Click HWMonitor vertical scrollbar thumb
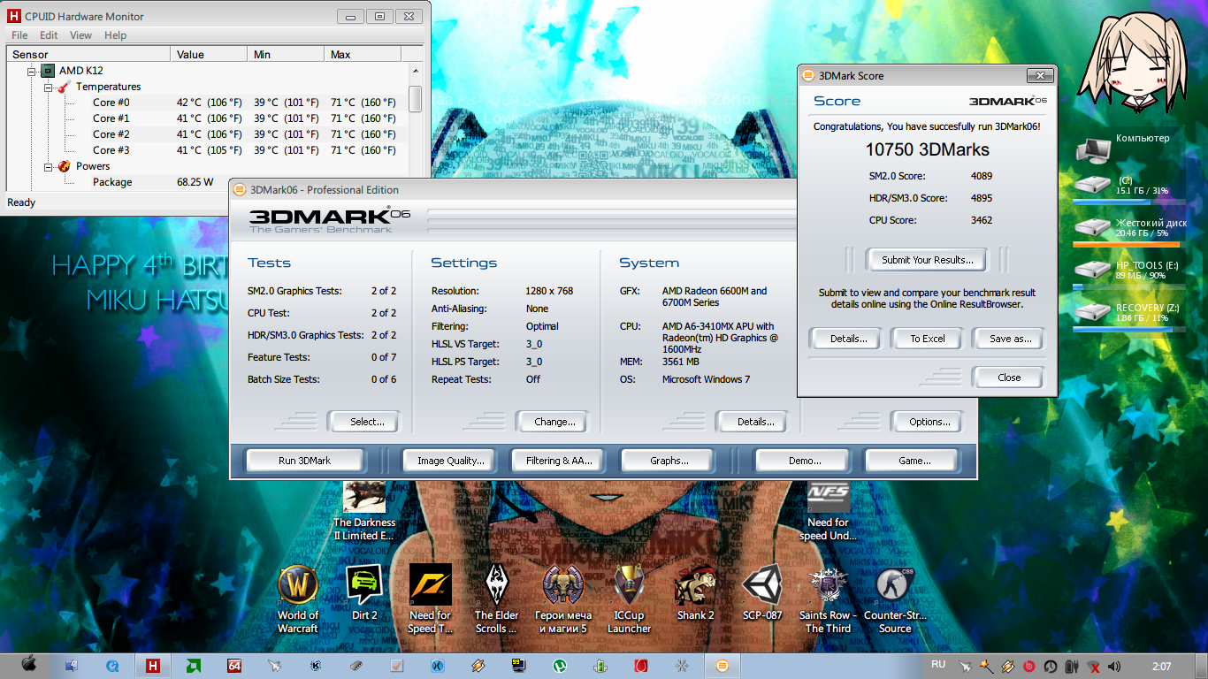1208x679 pixels. tap(415, 98)
